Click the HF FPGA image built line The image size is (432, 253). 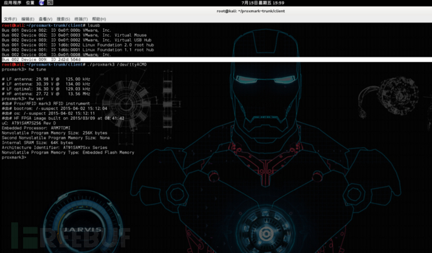tap(63, 118)
